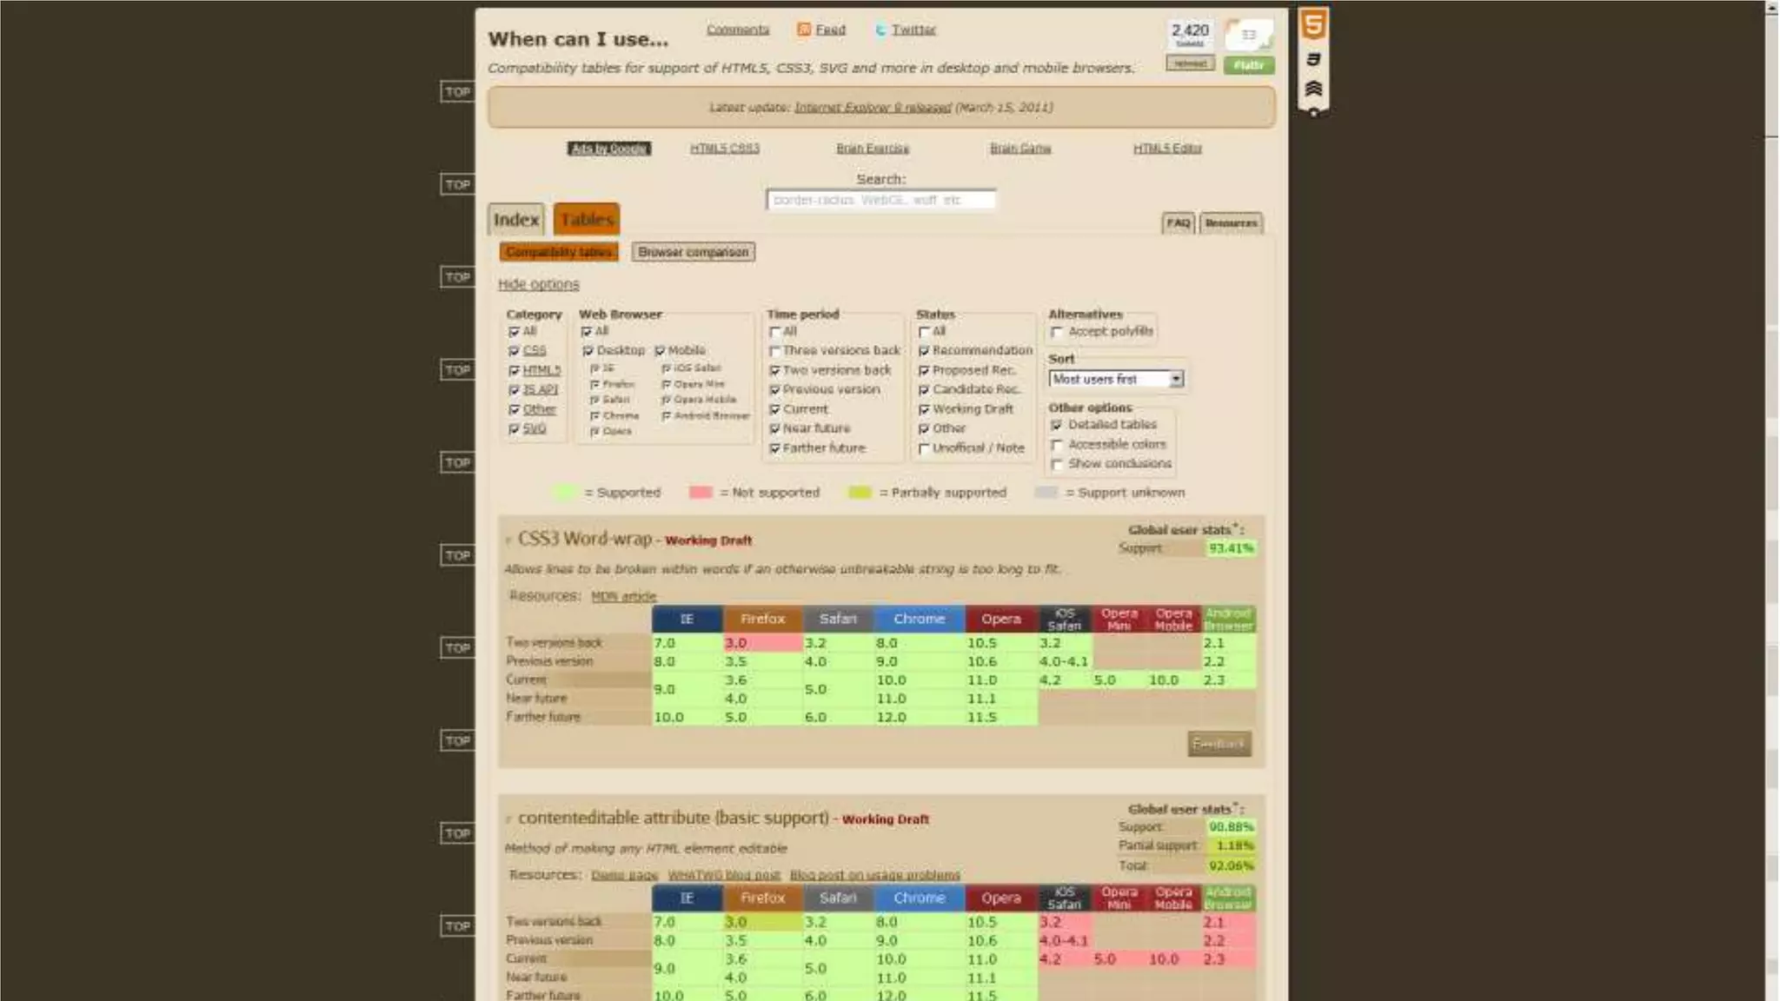Click the CSS3 styling icon under HTML5 badge
Screen dimensions: 1780x1001
1313,59
